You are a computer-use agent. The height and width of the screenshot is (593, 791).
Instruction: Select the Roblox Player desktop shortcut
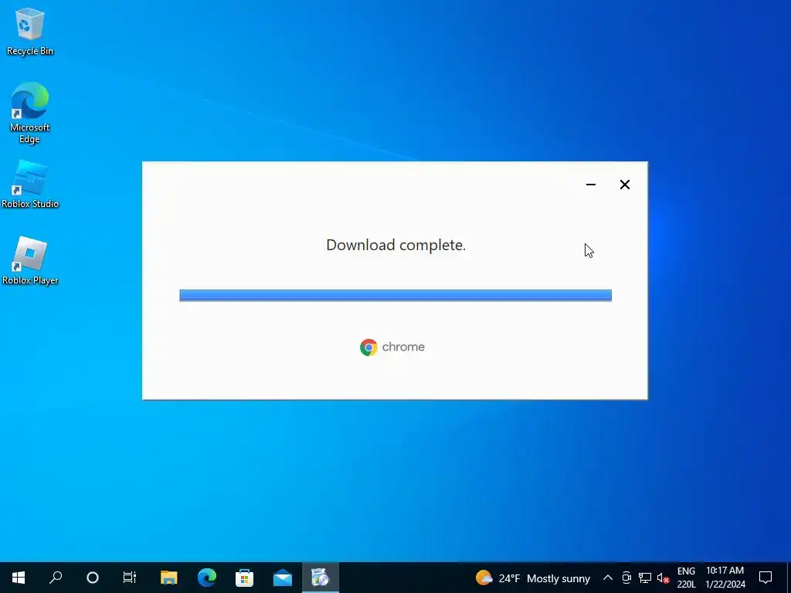click(30, 261)
